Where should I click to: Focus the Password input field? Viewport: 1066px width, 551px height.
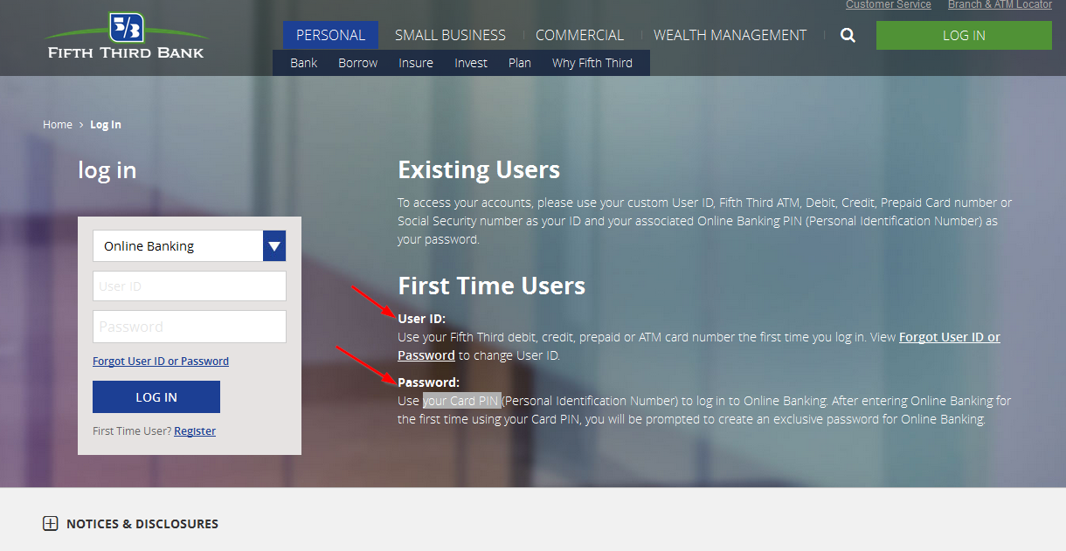click(x=190, y=327)
